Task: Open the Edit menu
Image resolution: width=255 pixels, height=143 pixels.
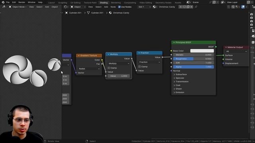Action: 14,2
